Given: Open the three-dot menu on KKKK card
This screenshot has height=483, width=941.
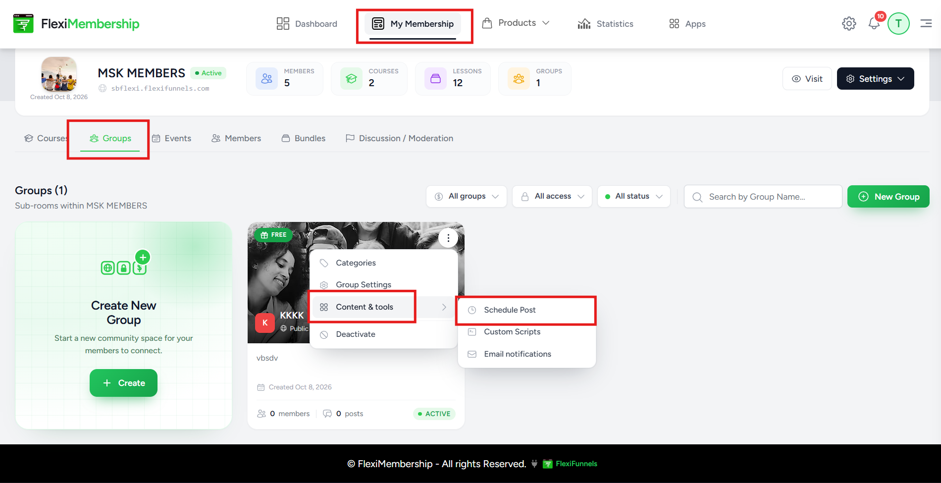Looking at the screenshot, I should 448,238.
